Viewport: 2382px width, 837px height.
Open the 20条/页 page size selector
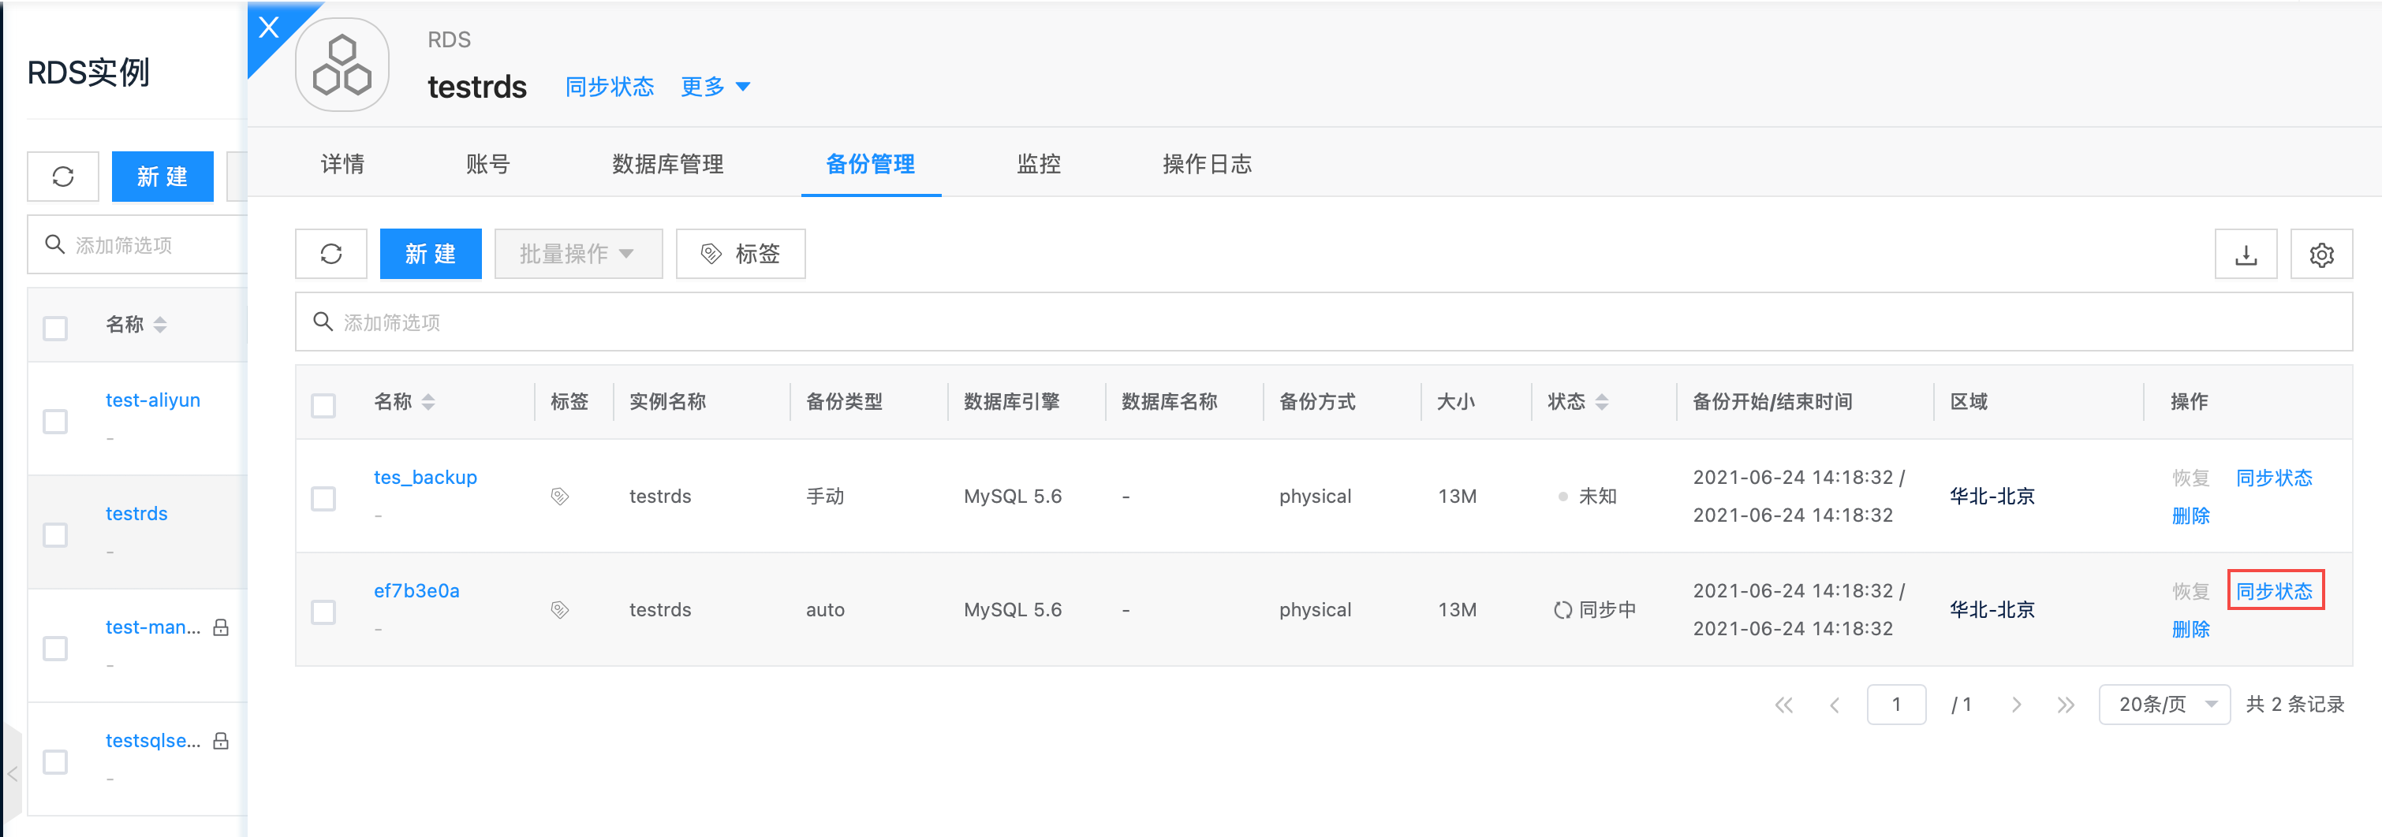[x=2164, y=705]
